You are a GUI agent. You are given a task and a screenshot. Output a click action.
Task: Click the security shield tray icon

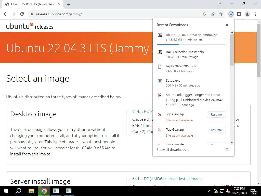coord(216,191)
